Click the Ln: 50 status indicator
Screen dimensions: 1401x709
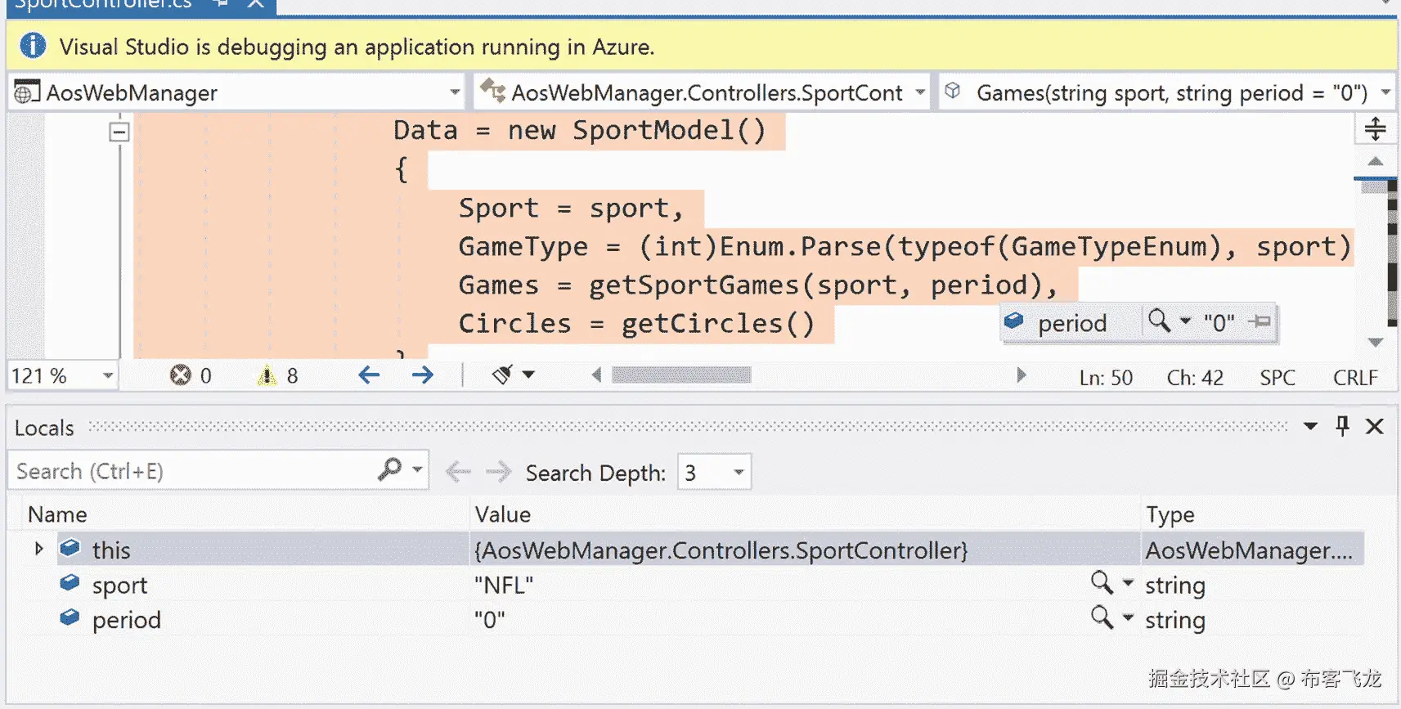pyautogui.click(x=1106, y=377)
